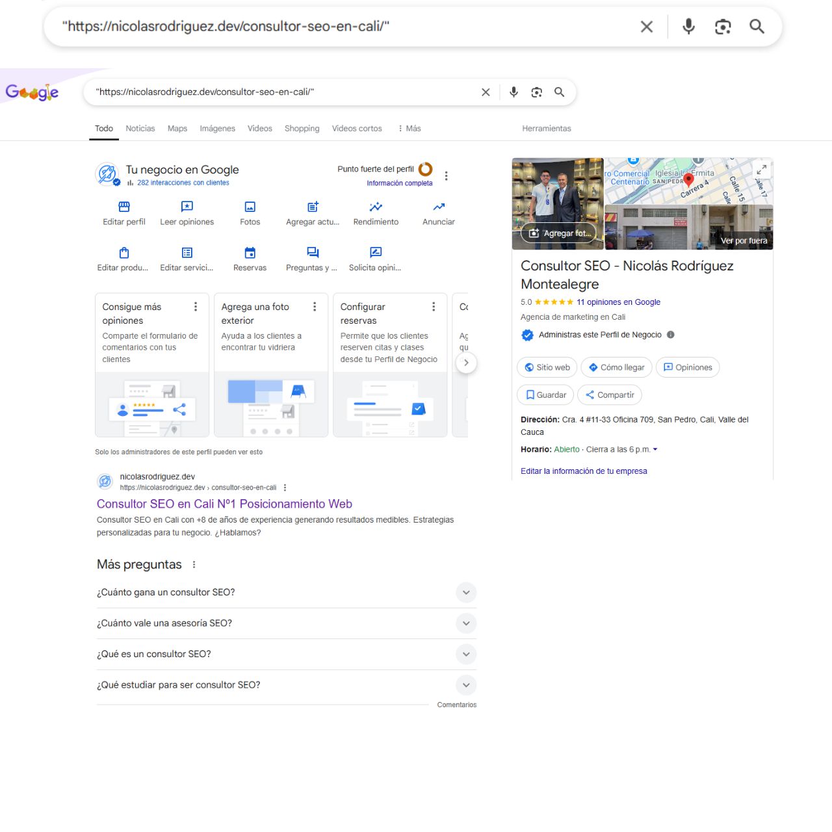Image resolution: width=832 pixels, height=832 pixels.
Task: Expand the map with the fullscreen icon
Action: click(762, 170)
